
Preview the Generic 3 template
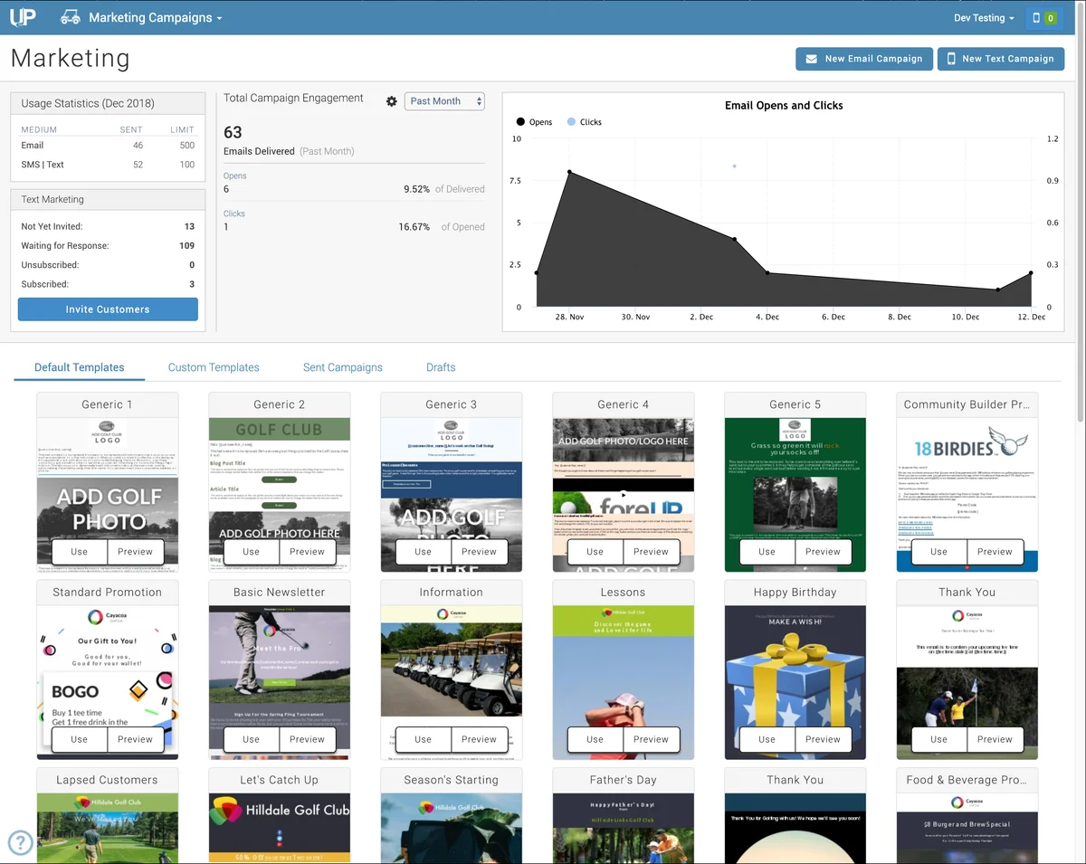(480, 552)
